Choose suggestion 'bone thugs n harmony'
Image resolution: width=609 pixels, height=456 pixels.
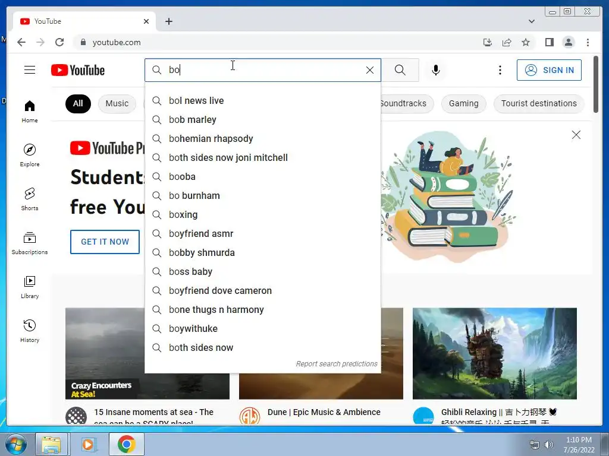click(263, 309)
